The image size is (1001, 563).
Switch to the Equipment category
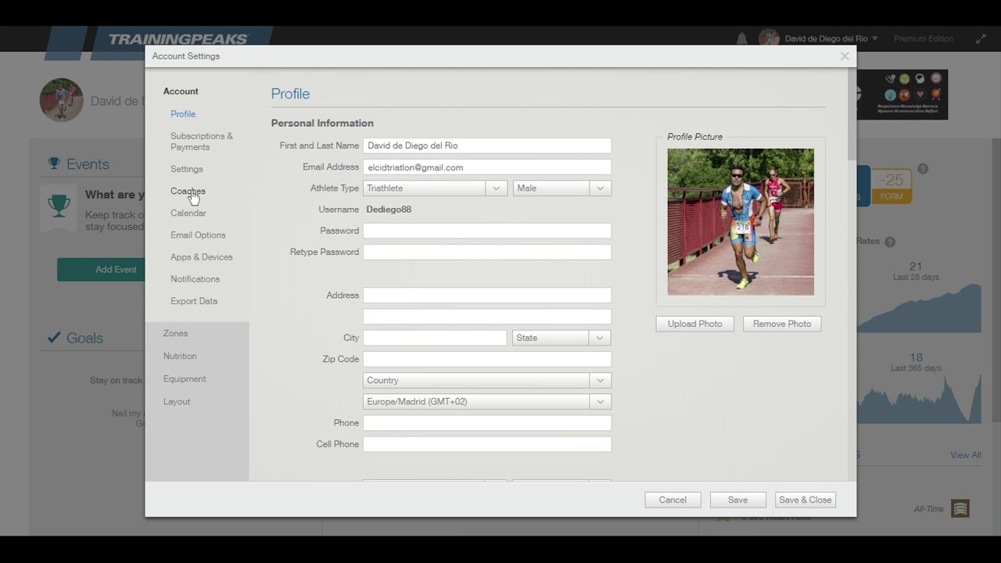pyautogui.click(x=185, y=378)
